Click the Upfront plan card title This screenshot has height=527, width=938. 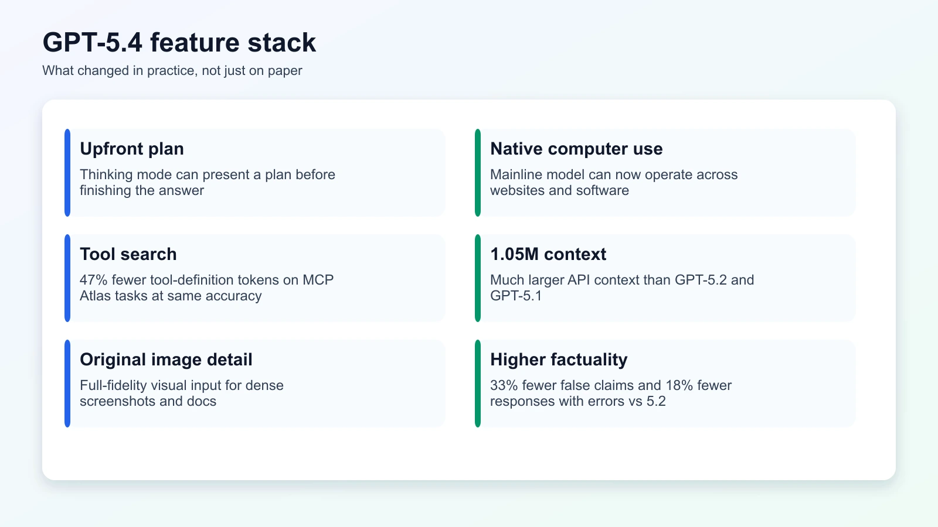click(x=131, y=149)
